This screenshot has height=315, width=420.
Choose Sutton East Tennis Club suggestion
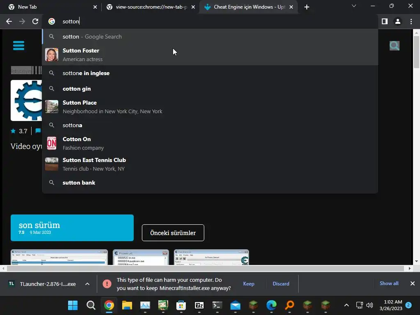210,164
